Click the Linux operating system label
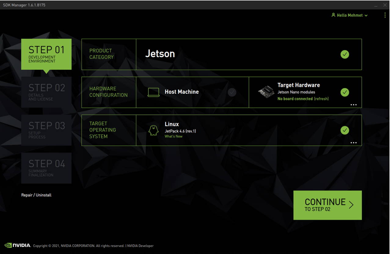This screenshot has height=254, width=391. (172, 124)
